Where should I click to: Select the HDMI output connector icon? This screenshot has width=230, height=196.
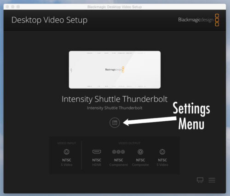point(97,152)
